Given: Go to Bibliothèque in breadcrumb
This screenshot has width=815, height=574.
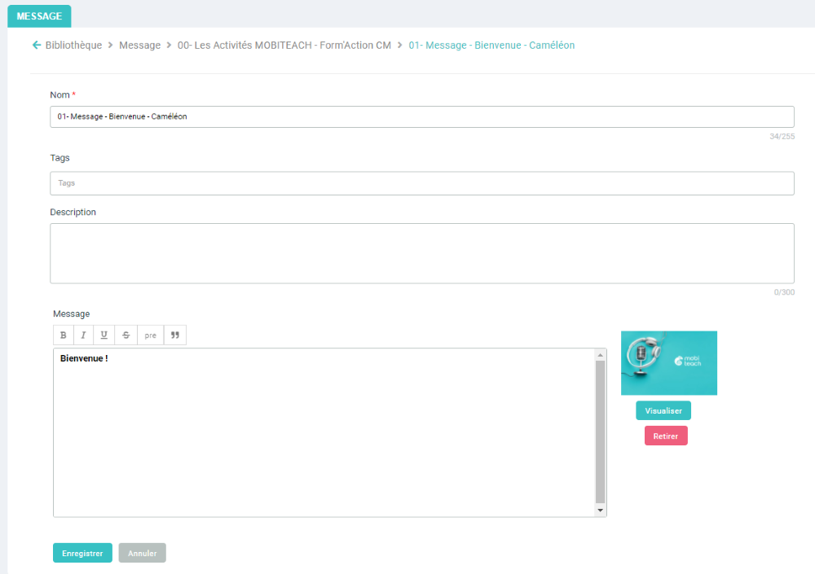Looking at the screenshot, I should pos(74,46).
